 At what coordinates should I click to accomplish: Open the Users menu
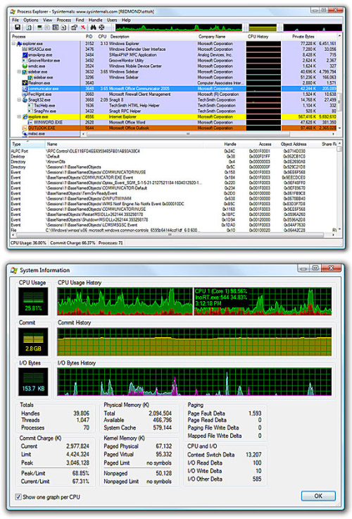tap(112, 20)
